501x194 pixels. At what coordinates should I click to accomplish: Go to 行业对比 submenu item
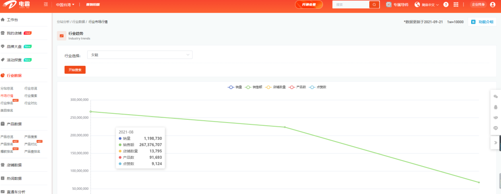[x=31, y=103]
